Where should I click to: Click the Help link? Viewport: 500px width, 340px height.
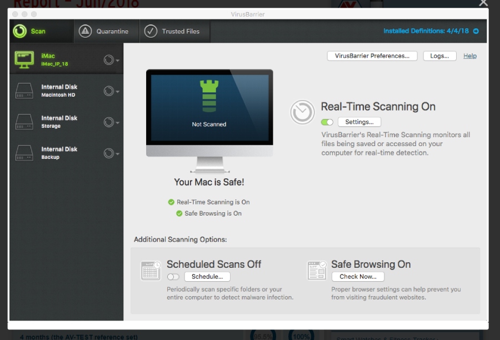470,56
